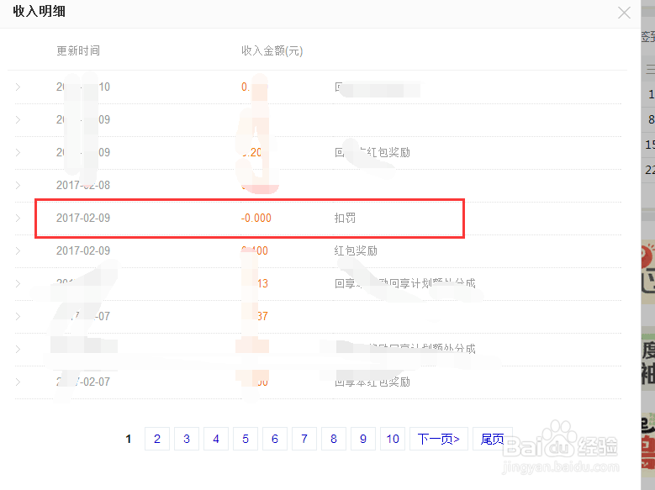Click the 下一页> next page button
Viewport: 655px width, 490px height.
click(x=439, y=439)
